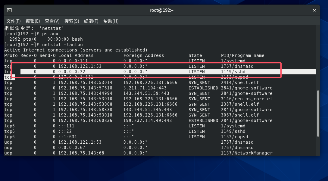The height and width of the screenshot is (181, 328).
Task: Click local address 192.168.75.143:53014
Action: tap(85, 83)
